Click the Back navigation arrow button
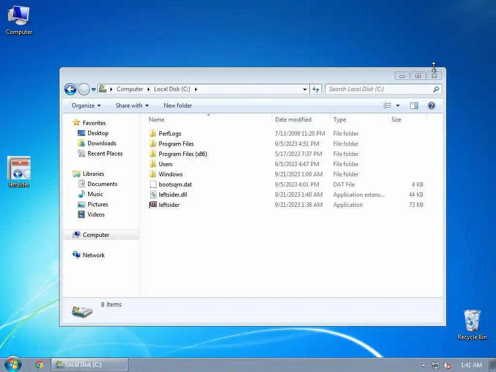The height and width of the screenshot is (372, 496). [70, 89]
